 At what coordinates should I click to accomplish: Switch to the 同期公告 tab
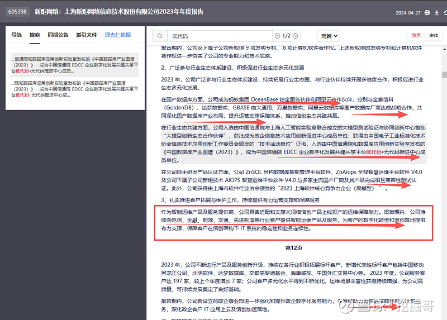click(58, 35)
